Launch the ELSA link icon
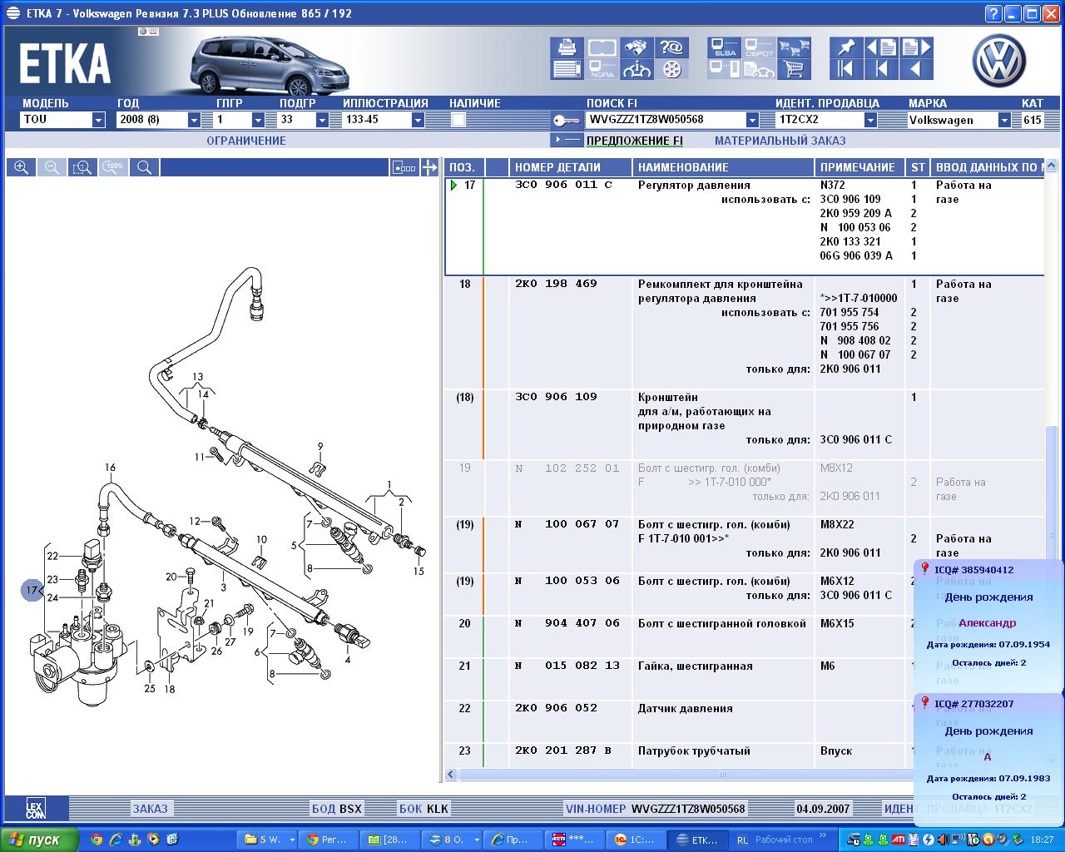 point(724,47)
